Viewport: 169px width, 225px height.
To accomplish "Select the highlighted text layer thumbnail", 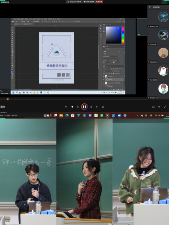I will 106,80.
